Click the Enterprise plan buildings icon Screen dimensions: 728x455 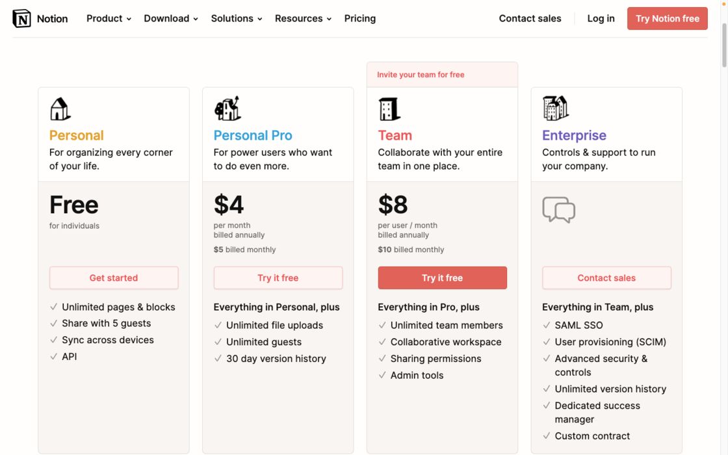[x=556, y=109]
